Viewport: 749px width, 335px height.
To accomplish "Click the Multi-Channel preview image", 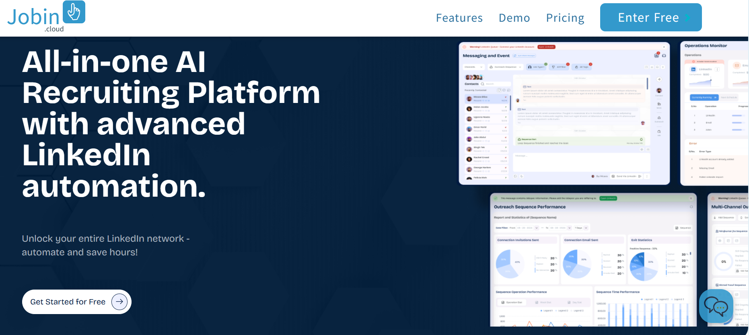I will tap(728, 260).
